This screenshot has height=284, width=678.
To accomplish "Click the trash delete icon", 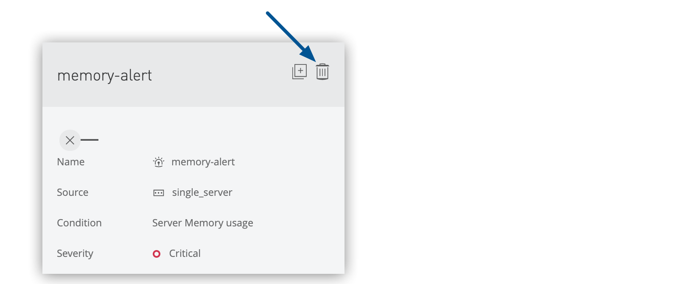I will click(x=322, y=72).
